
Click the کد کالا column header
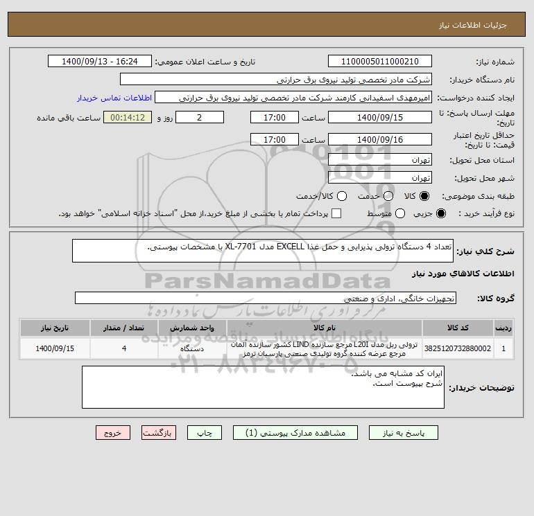[x=458, y=328]
